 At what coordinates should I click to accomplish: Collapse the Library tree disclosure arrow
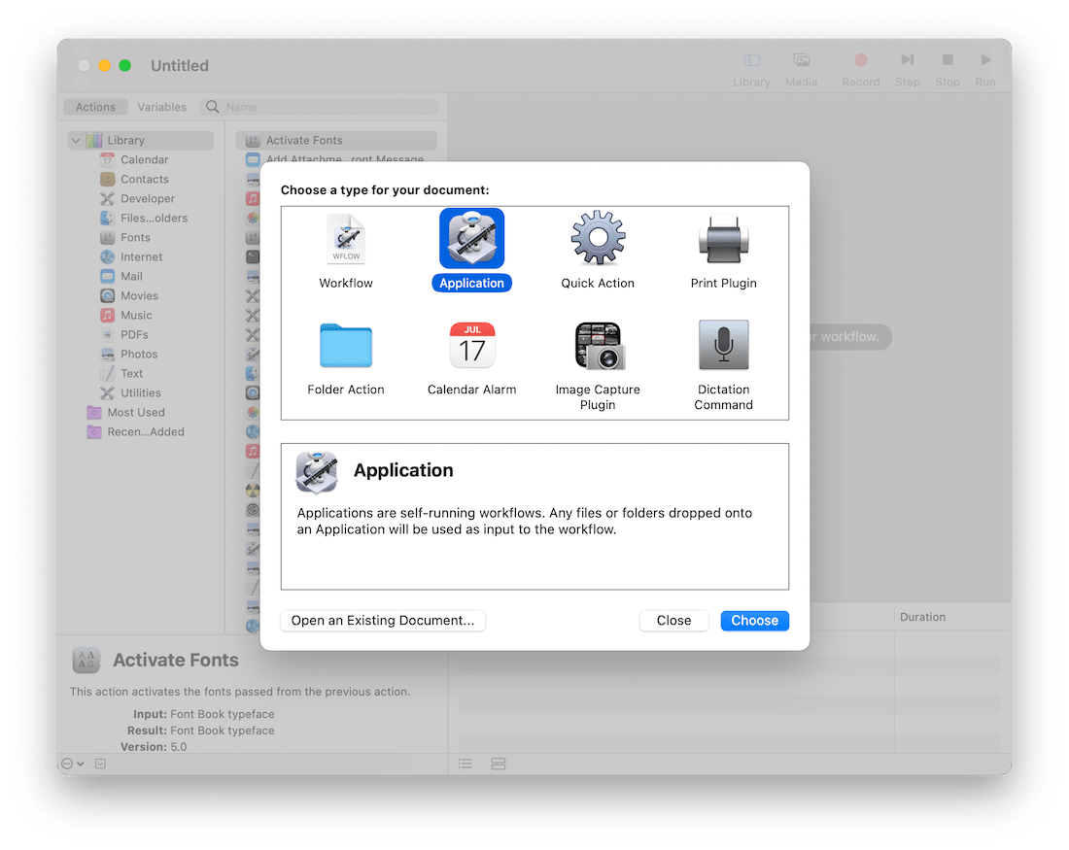pyautogui.click(x=76, y=141)
